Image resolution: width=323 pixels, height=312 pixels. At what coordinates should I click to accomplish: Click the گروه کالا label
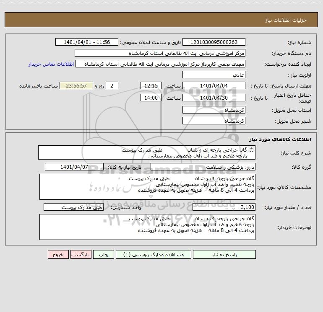[x=301, y=167]
